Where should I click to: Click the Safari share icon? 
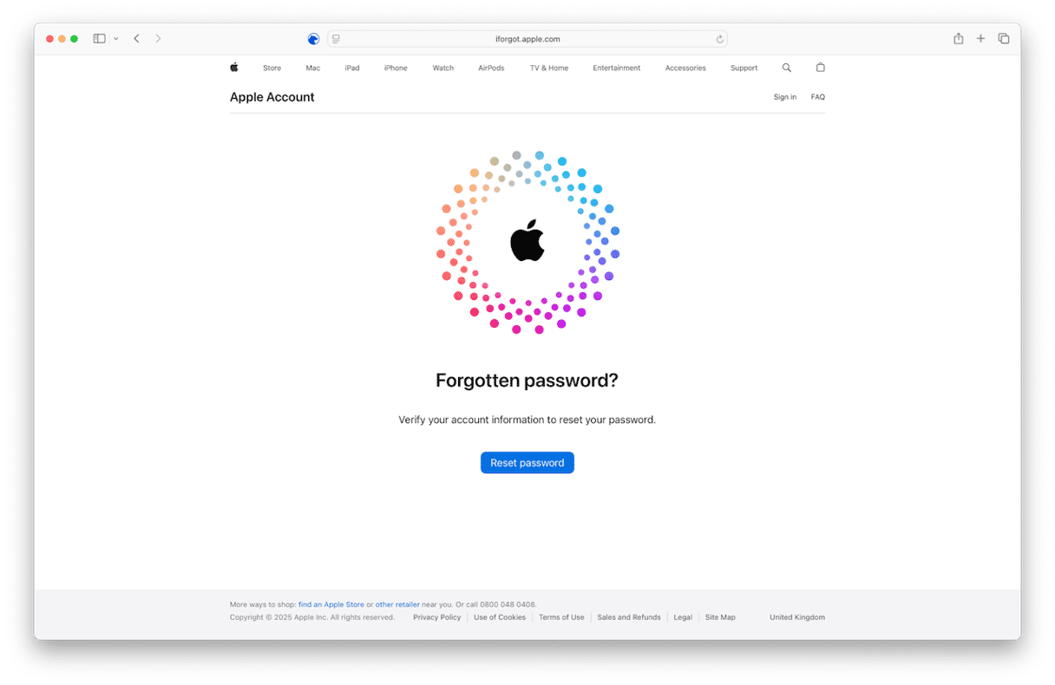tap(958, 39)
